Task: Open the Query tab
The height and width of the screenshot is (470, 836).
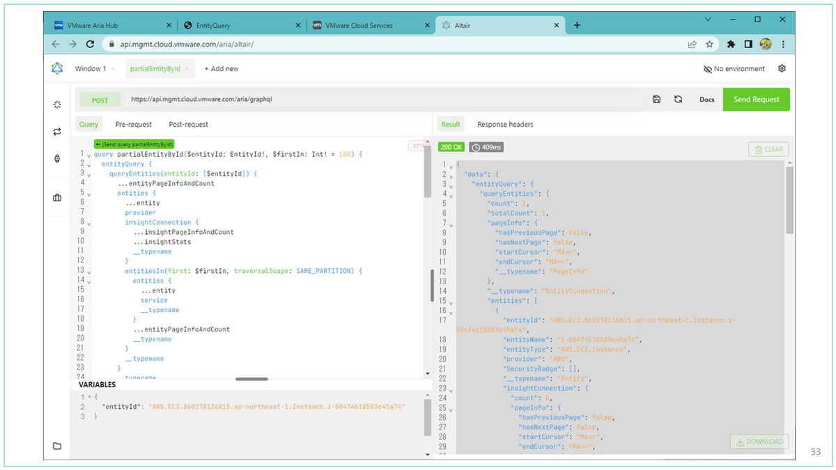Action: click(x=88, y=124)
